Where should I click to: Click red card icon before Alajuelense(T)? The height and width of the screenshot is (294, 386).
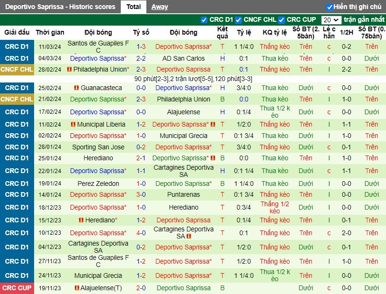coord(77,287)
